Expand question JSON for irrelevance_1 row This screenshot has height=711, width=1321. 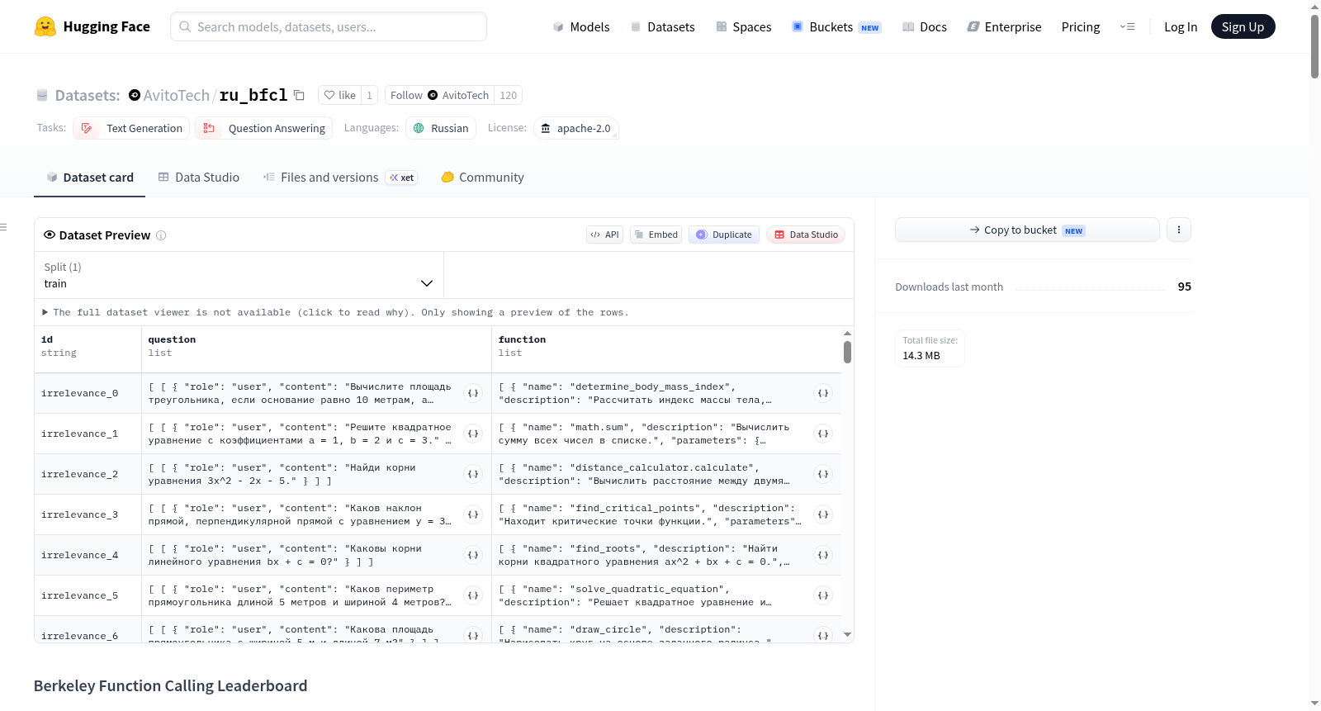(473, 434)
